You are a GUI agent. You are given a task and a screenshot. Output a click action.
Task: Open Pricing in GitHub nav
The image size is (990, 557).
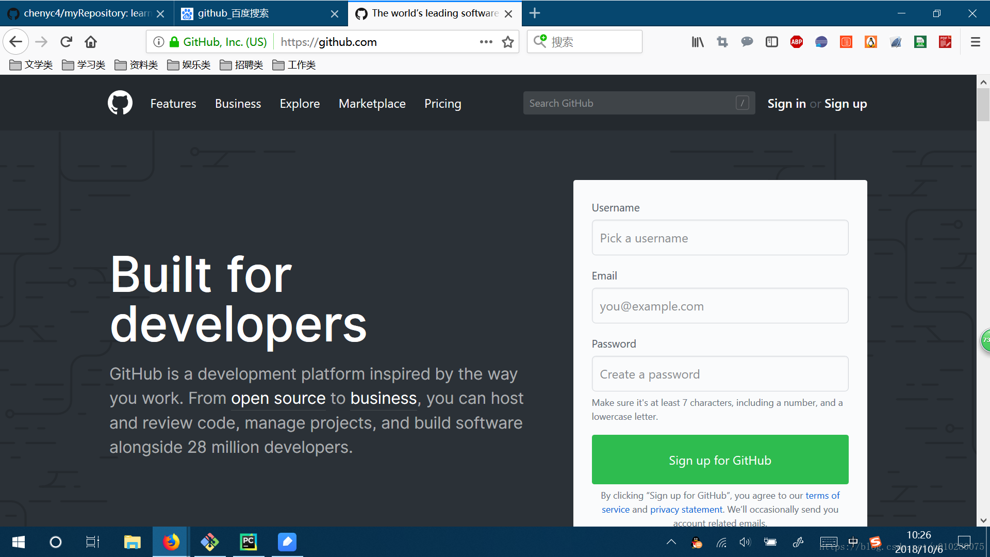click(442, 104)
